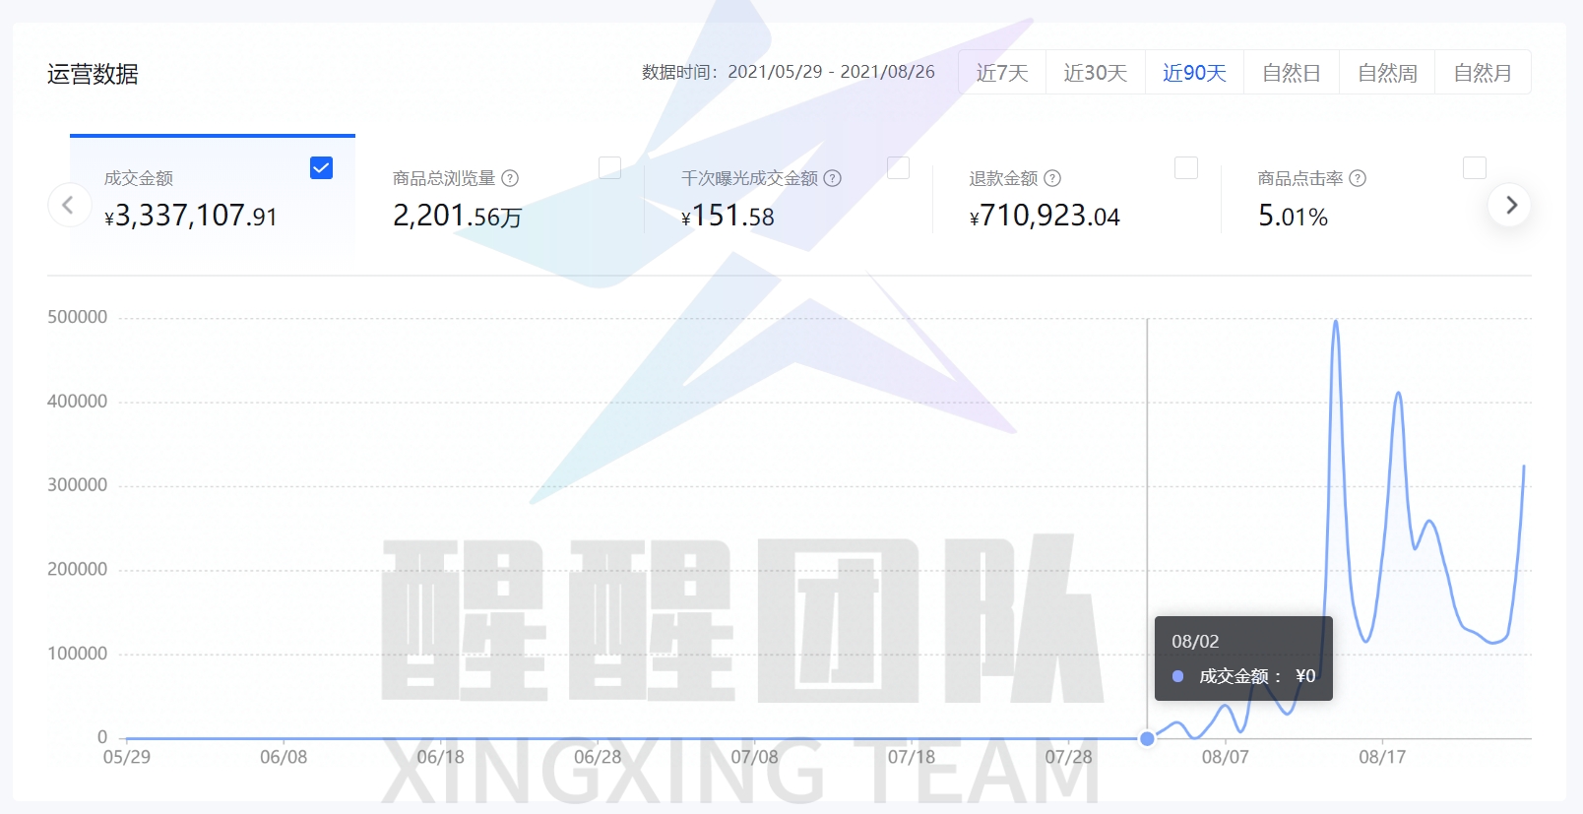Show next metrics with right arrow
Image resolution: width=1583 pixels, height=814 pixels.
point(1510,205)
